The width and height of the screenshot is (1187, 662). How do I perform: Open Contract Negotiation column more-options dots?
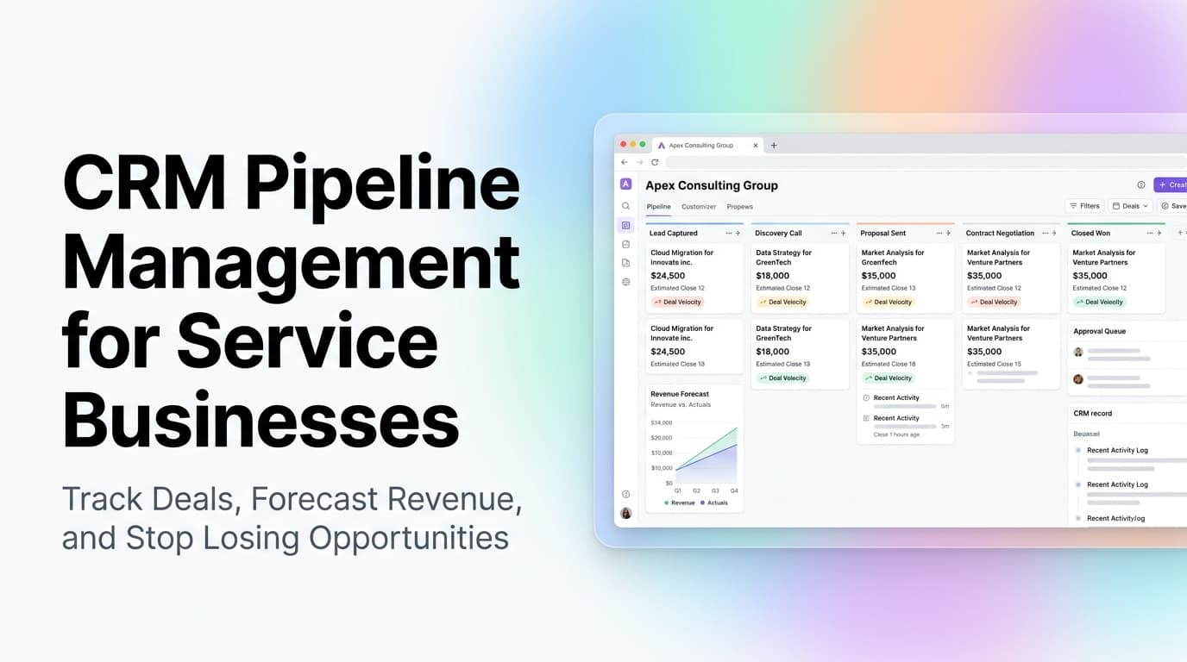point(1046,234)
